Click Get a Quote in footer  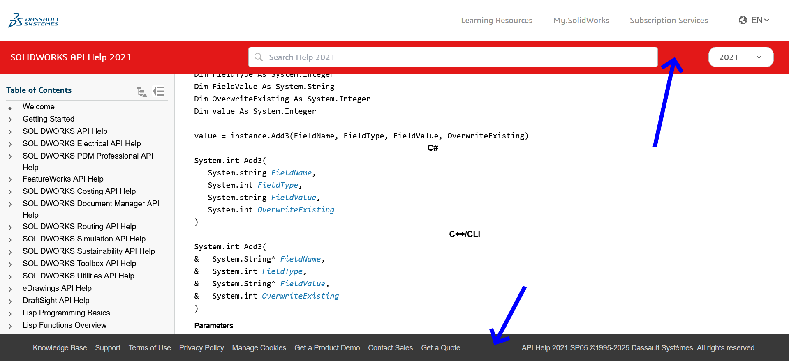click(x=440, y=348)
